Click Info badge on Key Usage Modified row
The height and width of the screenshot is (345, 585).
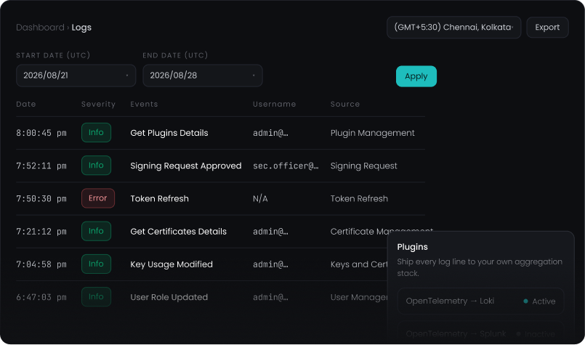point(96,264)
